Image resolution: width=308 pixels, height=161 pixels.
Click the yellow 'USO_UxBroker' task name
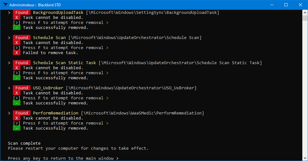click(x=48, y=88)
